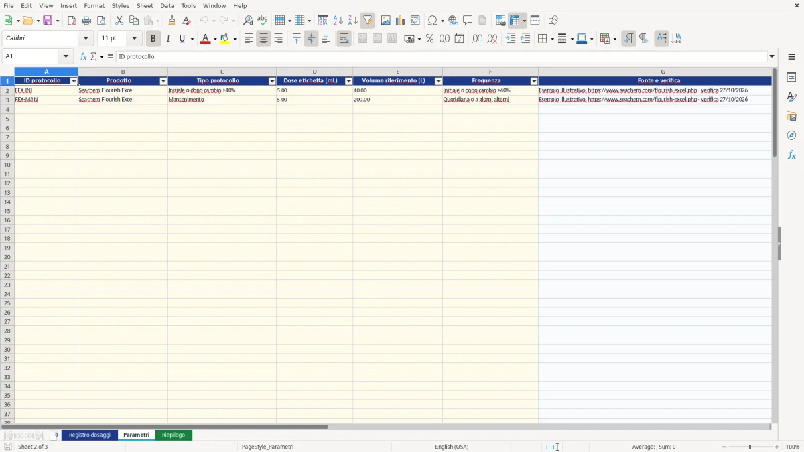Screen dimensions: 804x452
Task: Click the Name Box showing A1
Action: (31, 56)
